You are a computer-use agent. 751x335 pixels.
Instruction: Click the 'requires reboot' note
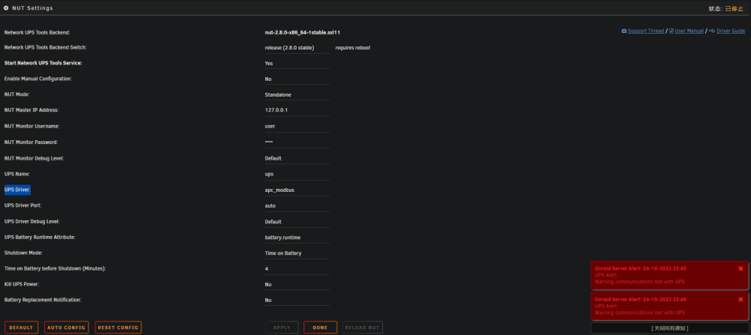tap(352, 48)
